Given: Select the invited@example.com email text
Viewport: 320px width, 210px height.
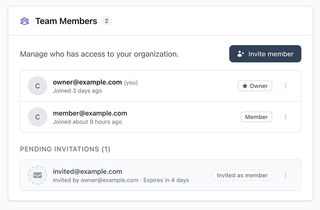Looking at the screenshot, I should (87, 172).
